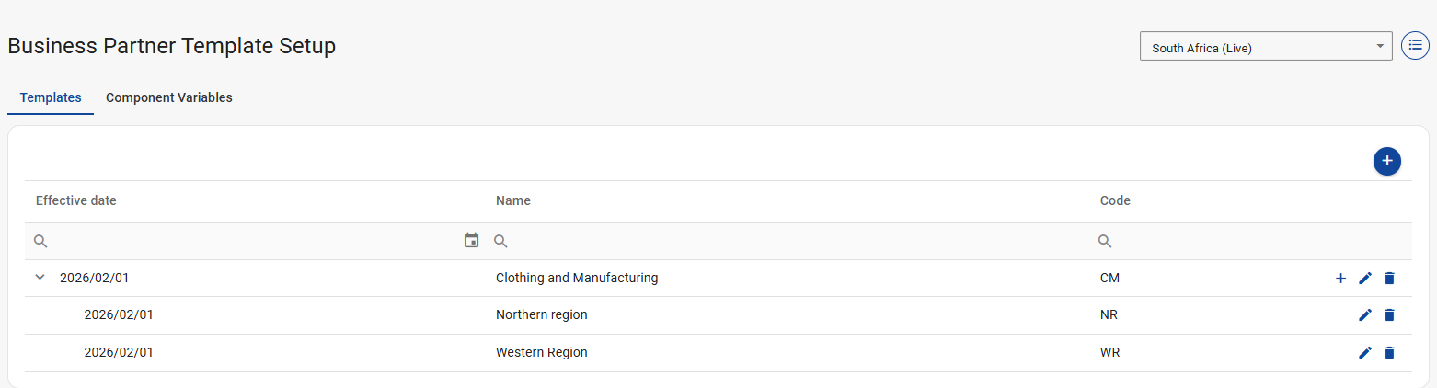Collapse the Clothing and Manufacturing row
The width and height of the screenshot is (1437, 388).
pyautogui.click(x=40, y=277)
